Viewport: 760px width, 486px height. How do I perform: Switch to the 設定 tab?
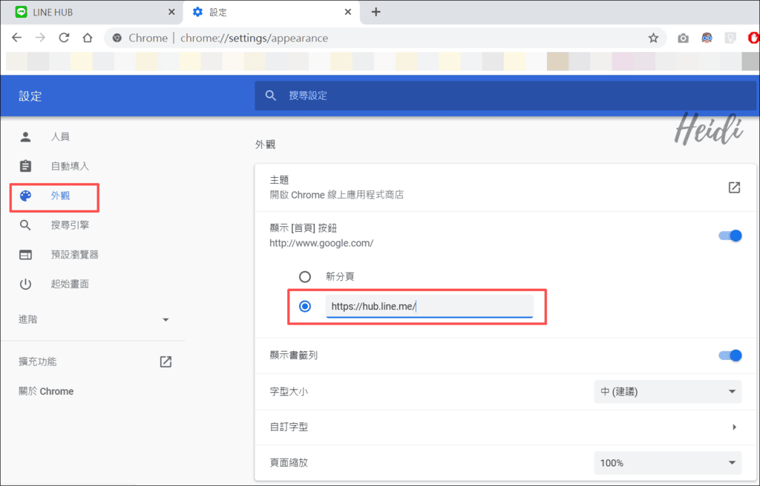(272, 12)
